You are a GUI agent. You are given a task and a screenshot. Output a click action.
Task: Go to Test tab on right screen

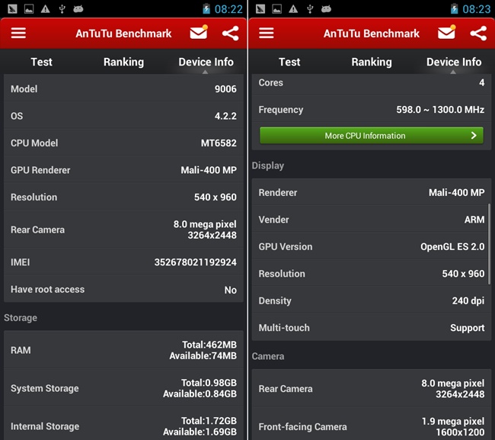(x=289, y=62)
